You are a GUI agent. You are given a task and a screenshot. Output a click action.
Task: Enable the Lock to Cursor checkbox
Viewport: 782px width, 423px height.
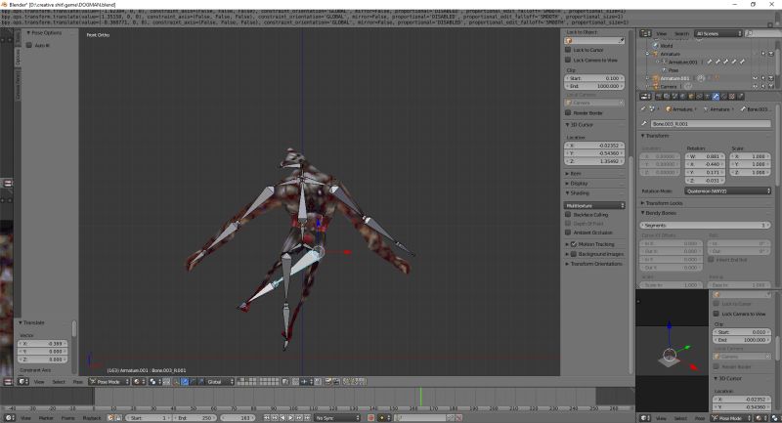click(569, 51)
